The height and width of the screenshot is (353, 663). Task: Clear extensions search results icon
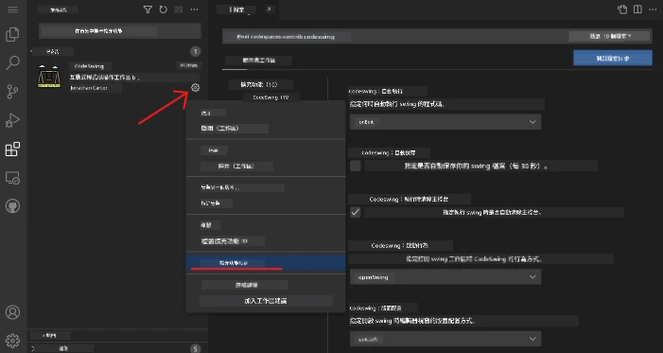[179, 9]
